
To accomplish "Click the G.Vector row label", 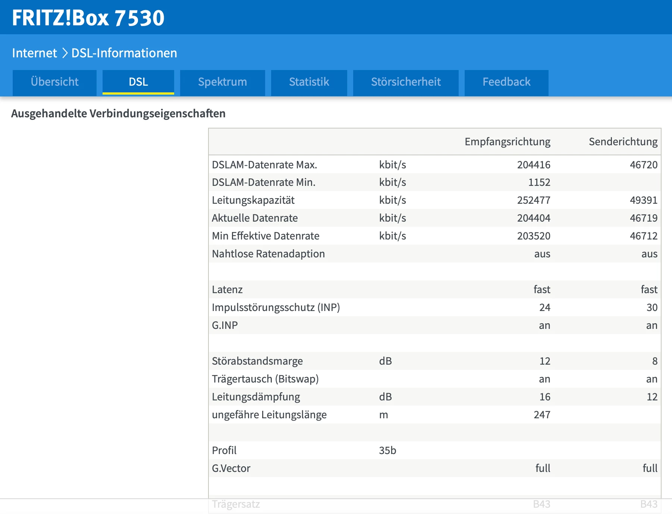I will click(x=231, y=468).
